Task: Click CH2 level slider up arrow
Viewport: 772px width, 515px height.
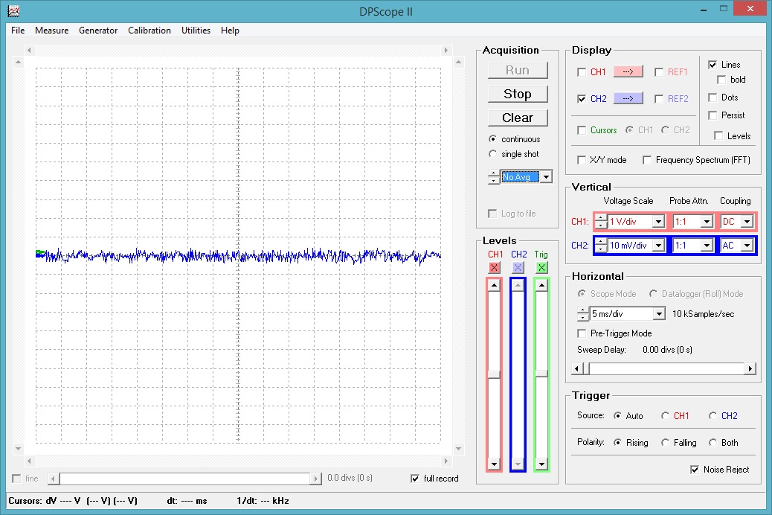Action: 518,286
